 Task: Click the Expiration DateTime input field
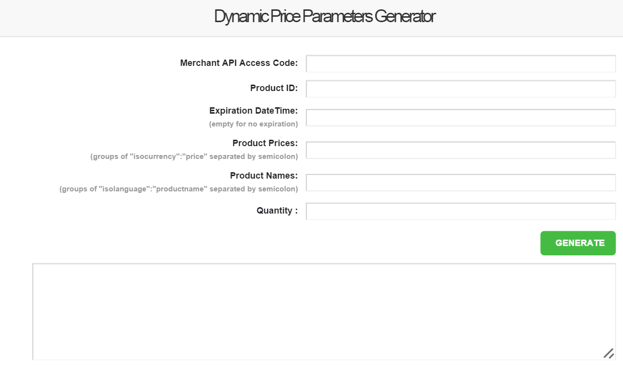tap(461, 118)
